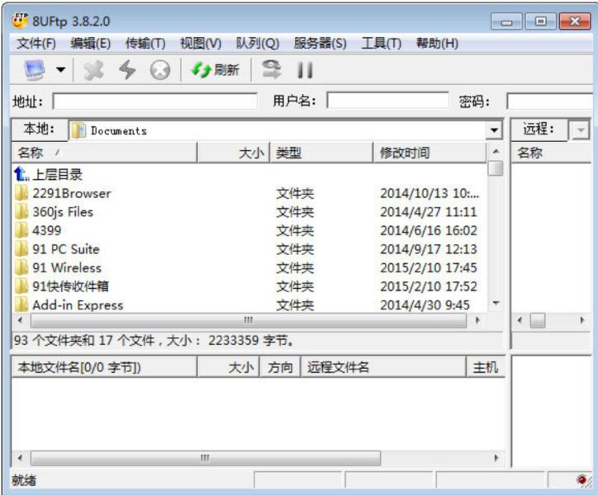Click queue pane scroll right arrow
The width and height of the screenshot is (598, 495).
click(496, 458)
